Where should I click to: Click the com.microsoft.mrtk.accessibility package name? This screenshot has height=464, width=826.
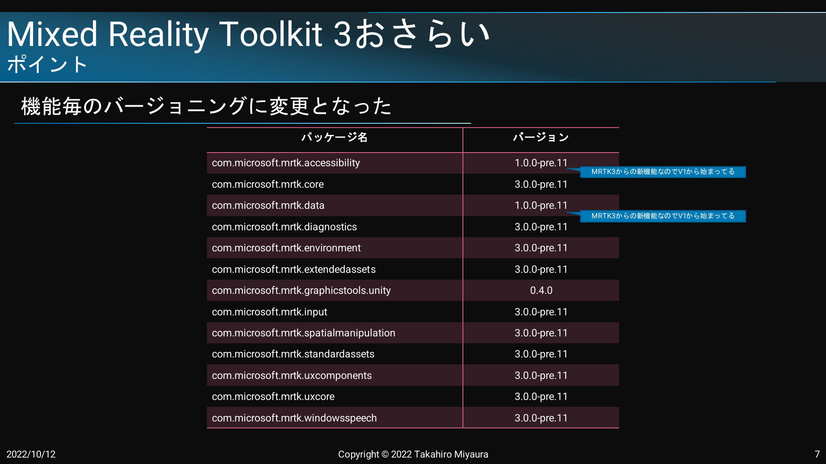pyautogui.click(x=286, y=163)
